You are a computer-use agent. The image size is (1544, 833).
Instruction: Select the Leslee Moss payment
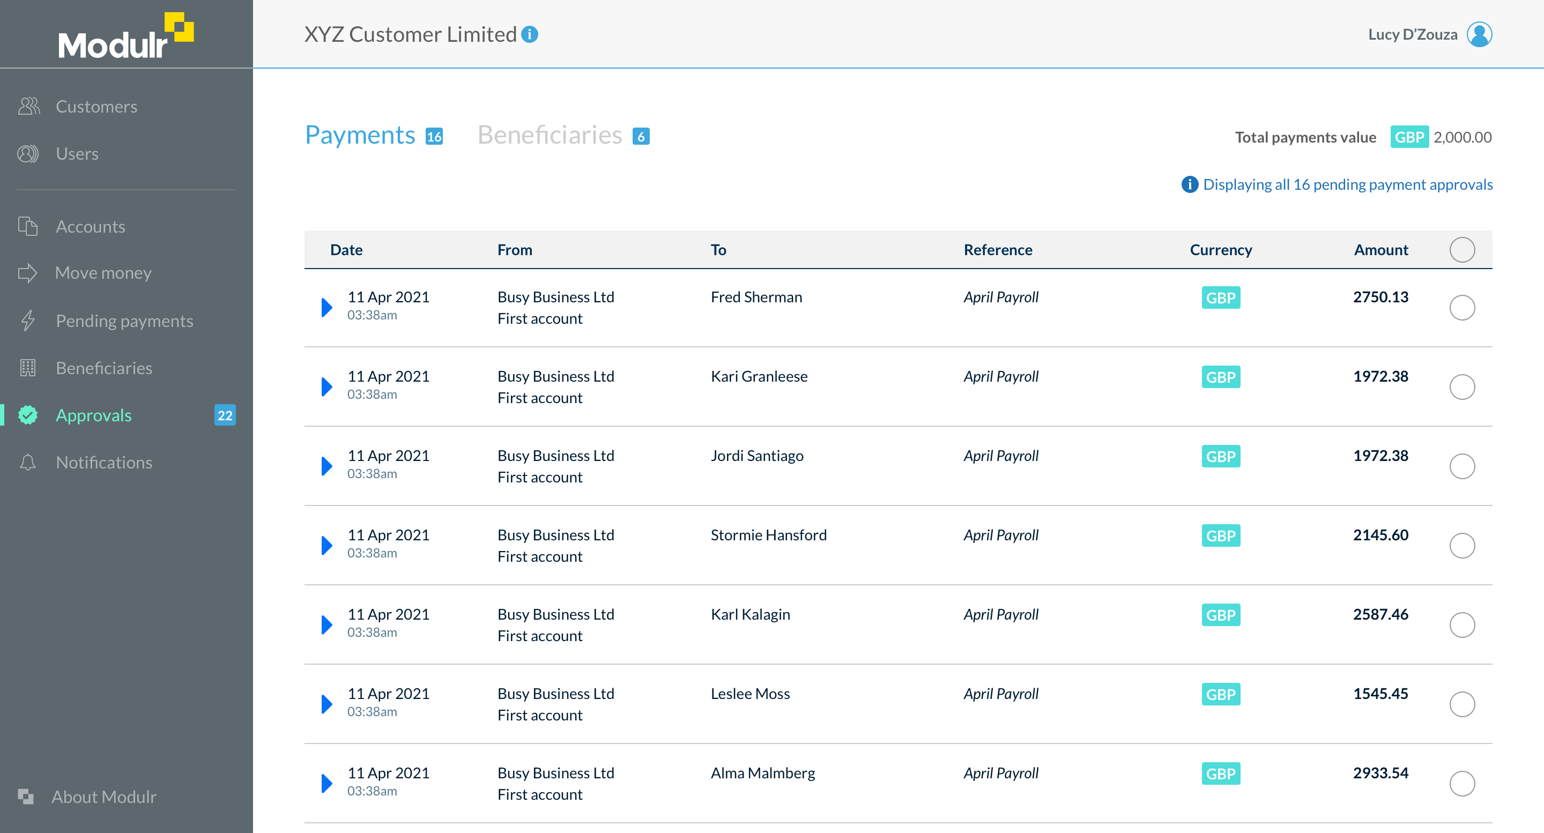1462,704
